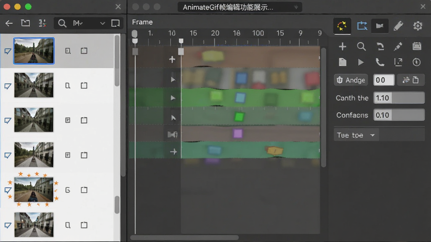The height and width of the screenshot is (242, 431).
Task: Expand the second timeline track triangle
Action: [x=173, y=79]
